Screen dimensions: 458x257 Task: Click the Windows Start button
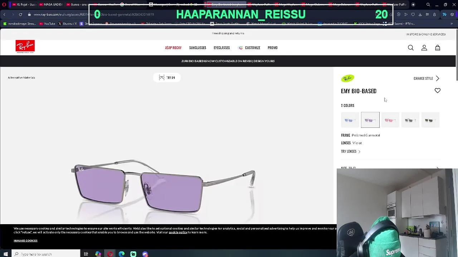coord(5,254)
